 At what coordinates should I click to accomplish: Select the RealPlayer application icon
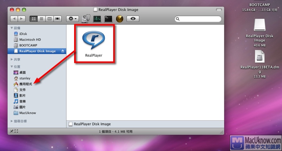(94, 40)
